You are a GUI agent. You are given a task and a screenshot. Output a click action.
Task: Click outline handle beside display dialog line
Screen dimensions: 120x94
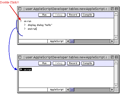tap(25, 25)
